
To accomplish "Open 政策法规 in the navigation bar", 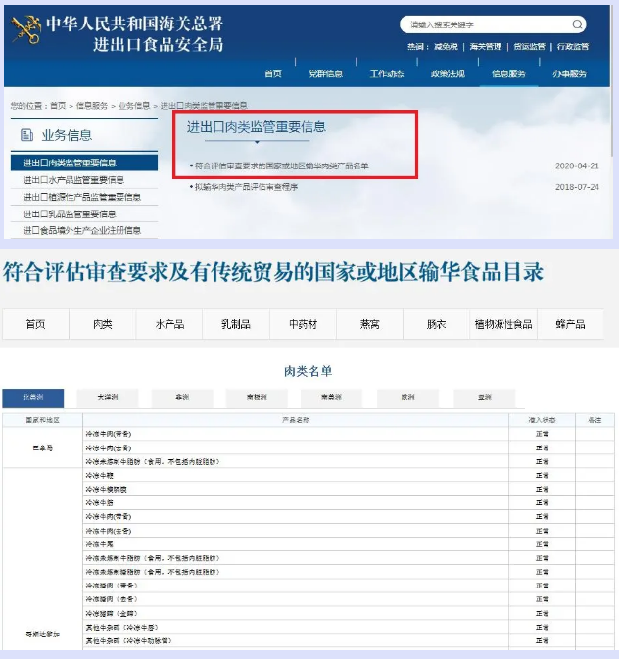I will [x=448, y=73].
